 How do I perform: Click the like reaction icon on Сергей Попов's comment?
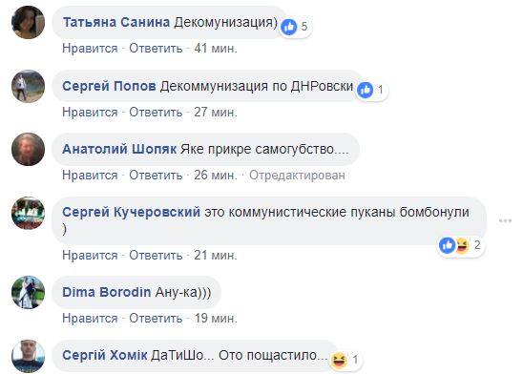point(366,90)
